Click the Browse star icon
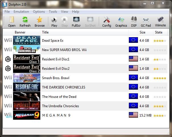 pos(40,22)
